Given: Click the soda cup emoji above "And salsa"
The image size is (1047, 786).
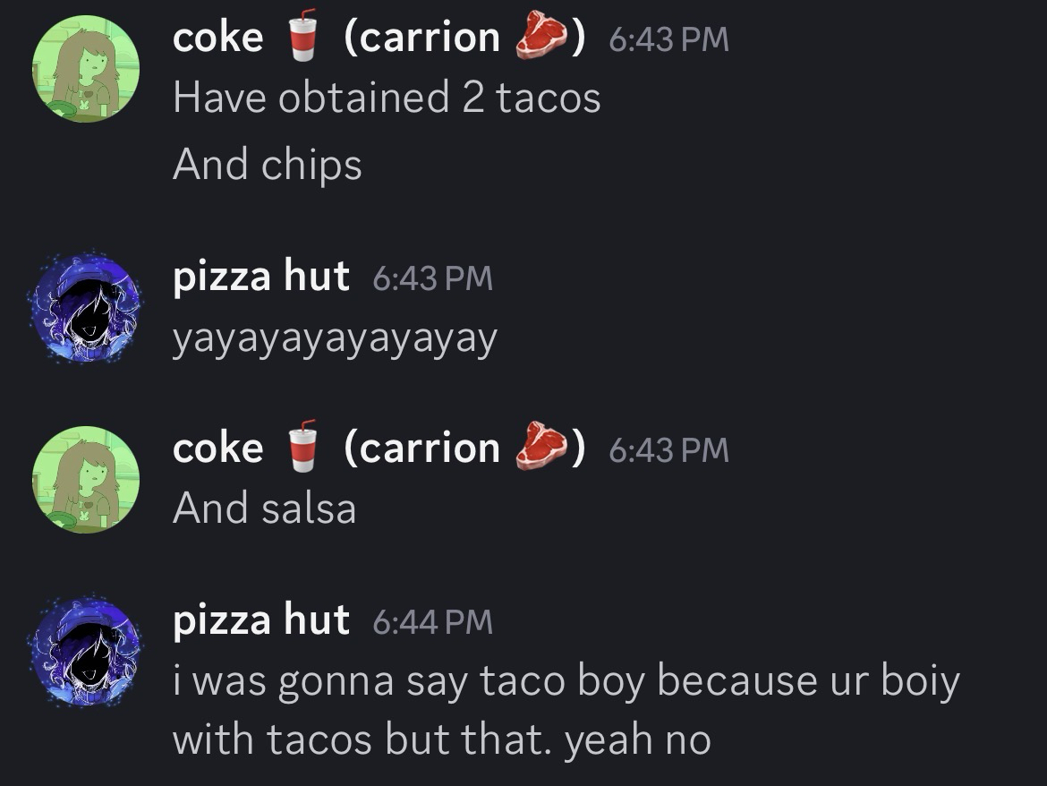Looking at the screenshot, I should tap(304, 447).
